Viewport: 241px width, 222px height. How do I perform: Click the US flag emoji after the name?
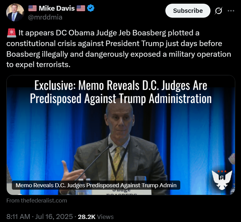[81, 8]
